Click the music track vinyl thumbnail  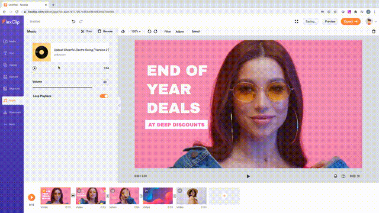pos(41,52)
